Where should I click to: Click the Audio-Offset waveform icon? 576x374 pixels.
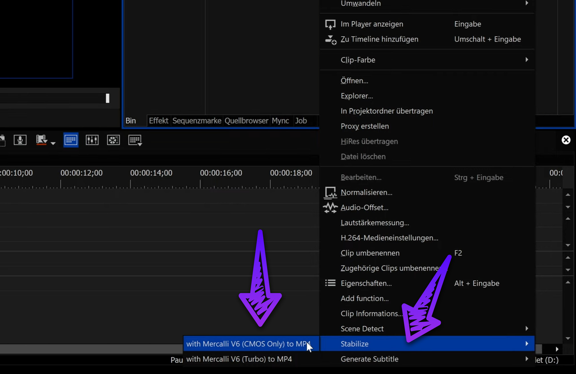point(330,208)
